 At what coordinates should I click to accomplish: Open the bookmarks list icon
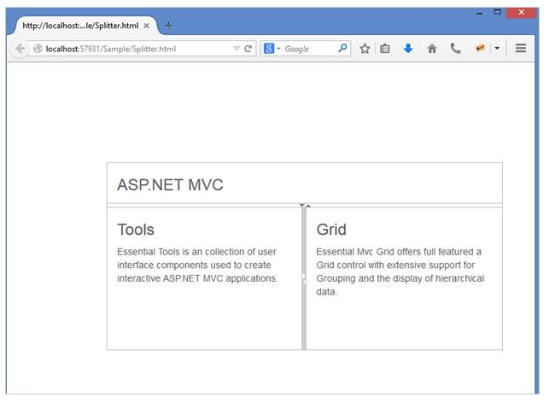(385, 49)
